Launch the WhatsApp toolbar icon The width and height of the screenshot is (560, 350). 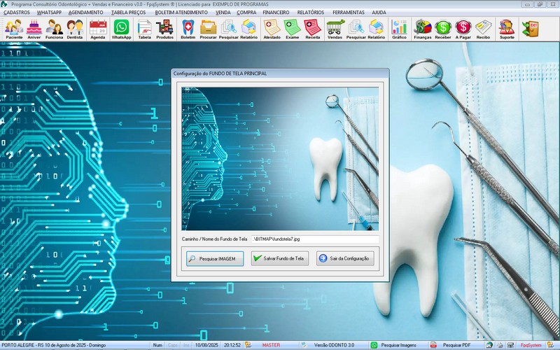tap(122, 29)
